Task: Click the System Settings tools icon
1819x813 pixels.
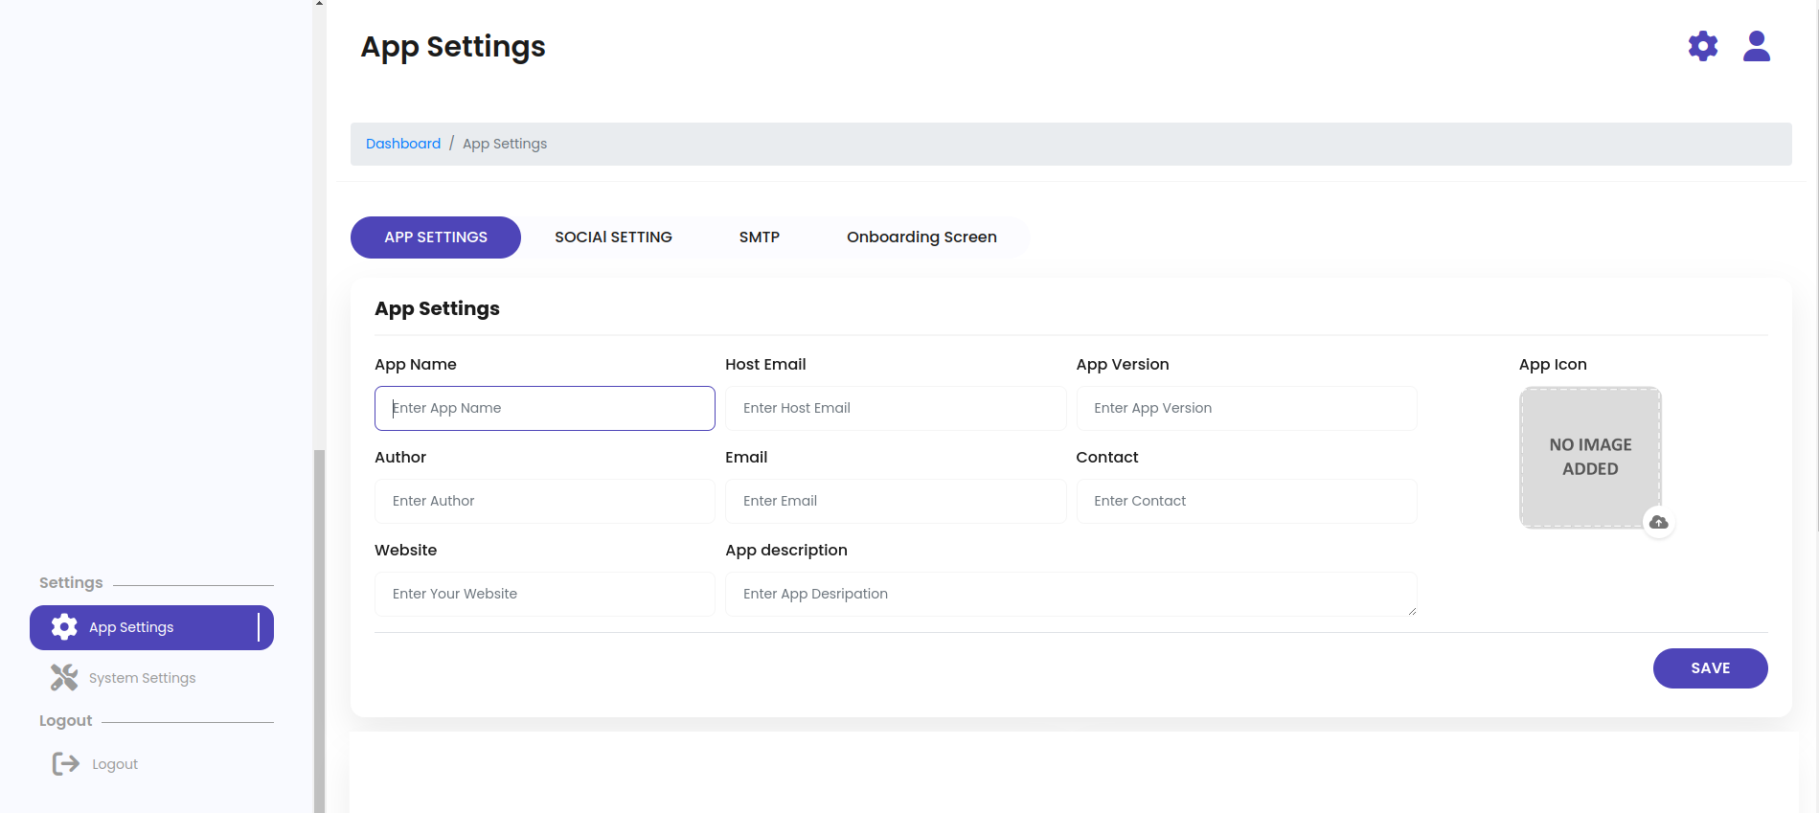Action: (64, 678)
